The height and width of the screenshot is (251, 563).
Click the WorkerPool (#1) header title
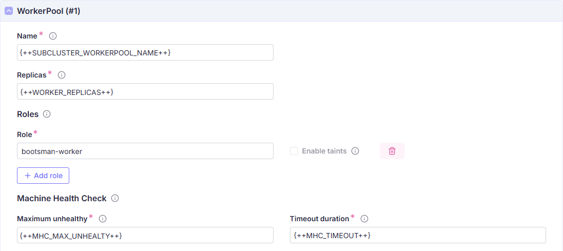49,11
